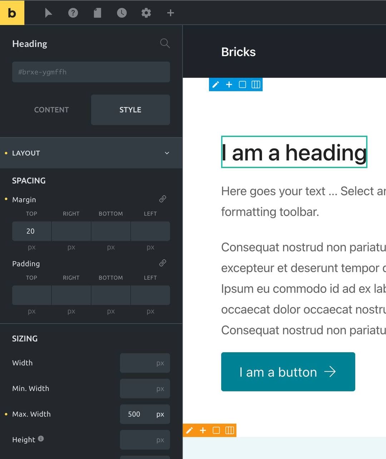Collapse the LAYOUT section chevron
The height and width of the screenshot is (459, 386).
[x=167, y=153]
